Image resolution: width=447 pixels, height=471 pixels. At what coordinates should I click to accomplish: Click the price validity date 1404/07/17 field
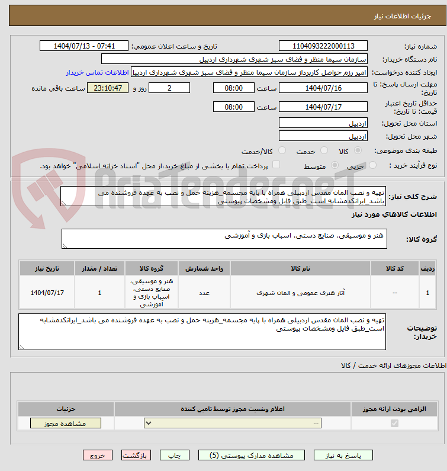pyautogui.click(x=323, y=107)
